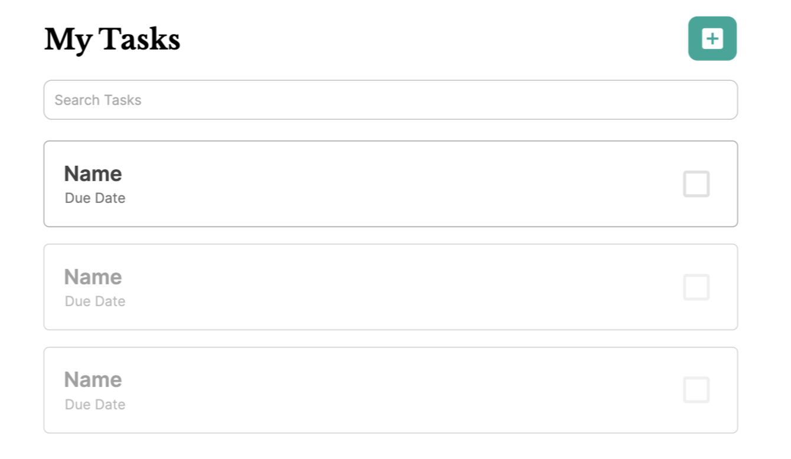Check the first task's checkbox
Screen dimensions: 791x459
(x=696, y=184)
